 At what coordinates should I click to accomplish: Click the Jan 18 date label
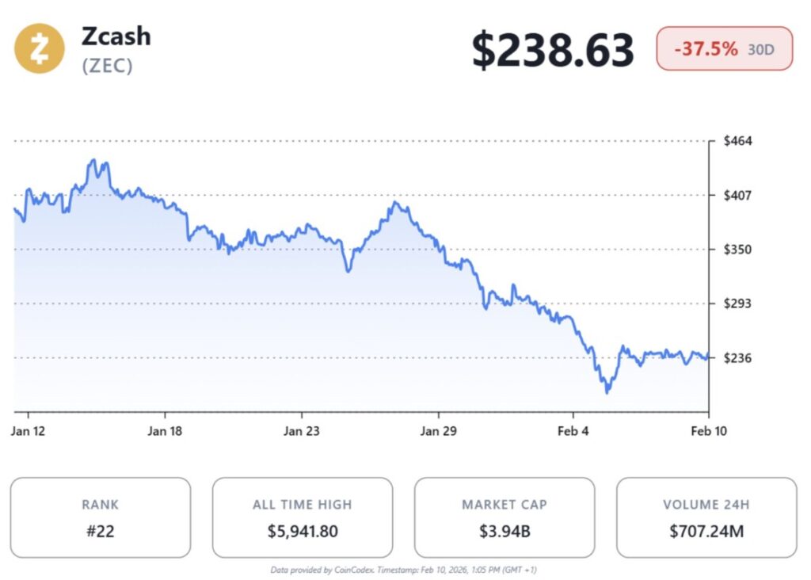click(166, 431)
